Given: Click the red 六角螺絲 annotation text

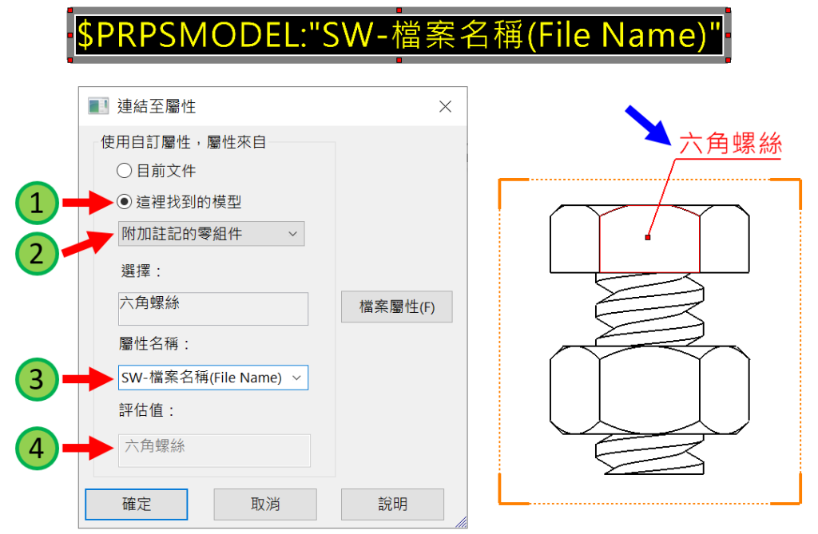Looking at the screenshot, I should pos(730,144).
